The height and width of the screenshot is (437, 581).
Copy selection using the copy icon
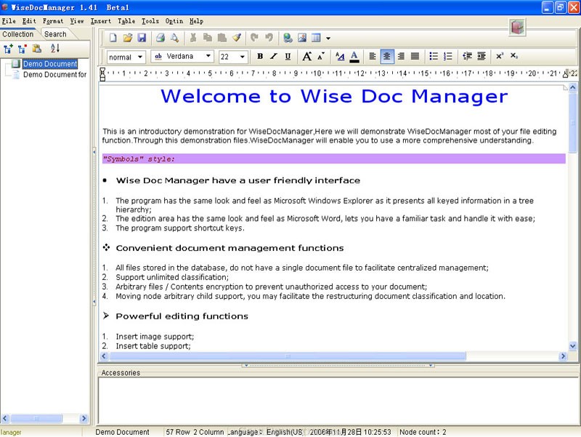click(x=208, y=38)
